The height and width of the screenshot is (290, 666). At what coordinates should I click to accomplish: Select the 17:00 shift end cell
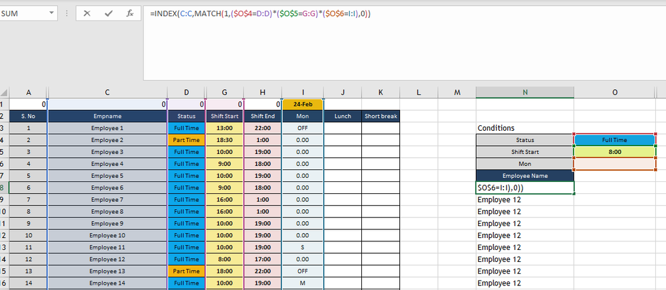point(263,259)
